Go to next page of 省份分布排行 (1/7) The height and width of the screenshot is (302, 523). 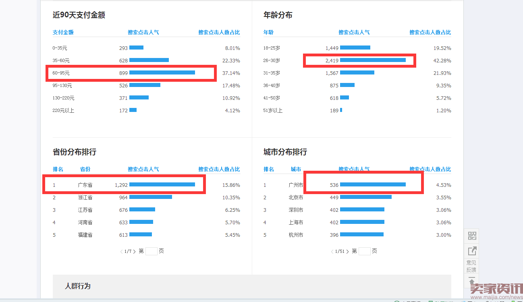coord(134,251)
